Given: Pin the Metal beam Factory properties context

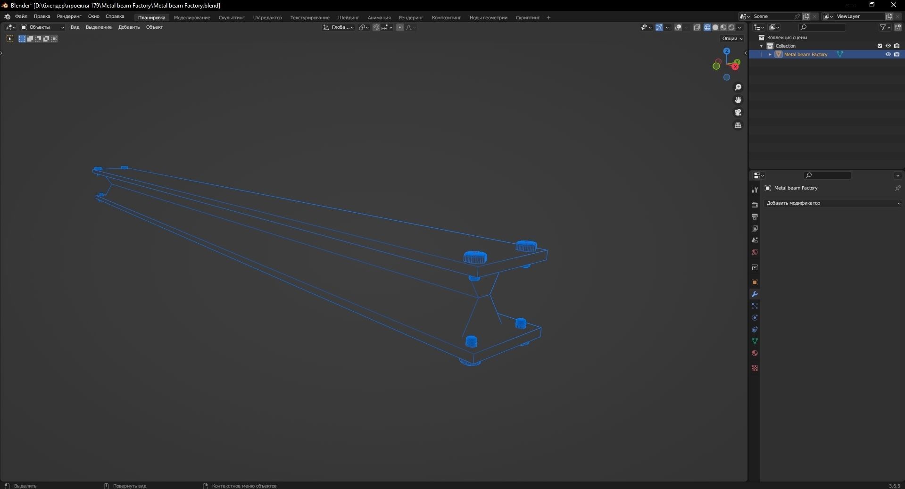Looking at the screenshot, I should coord(897,188).
